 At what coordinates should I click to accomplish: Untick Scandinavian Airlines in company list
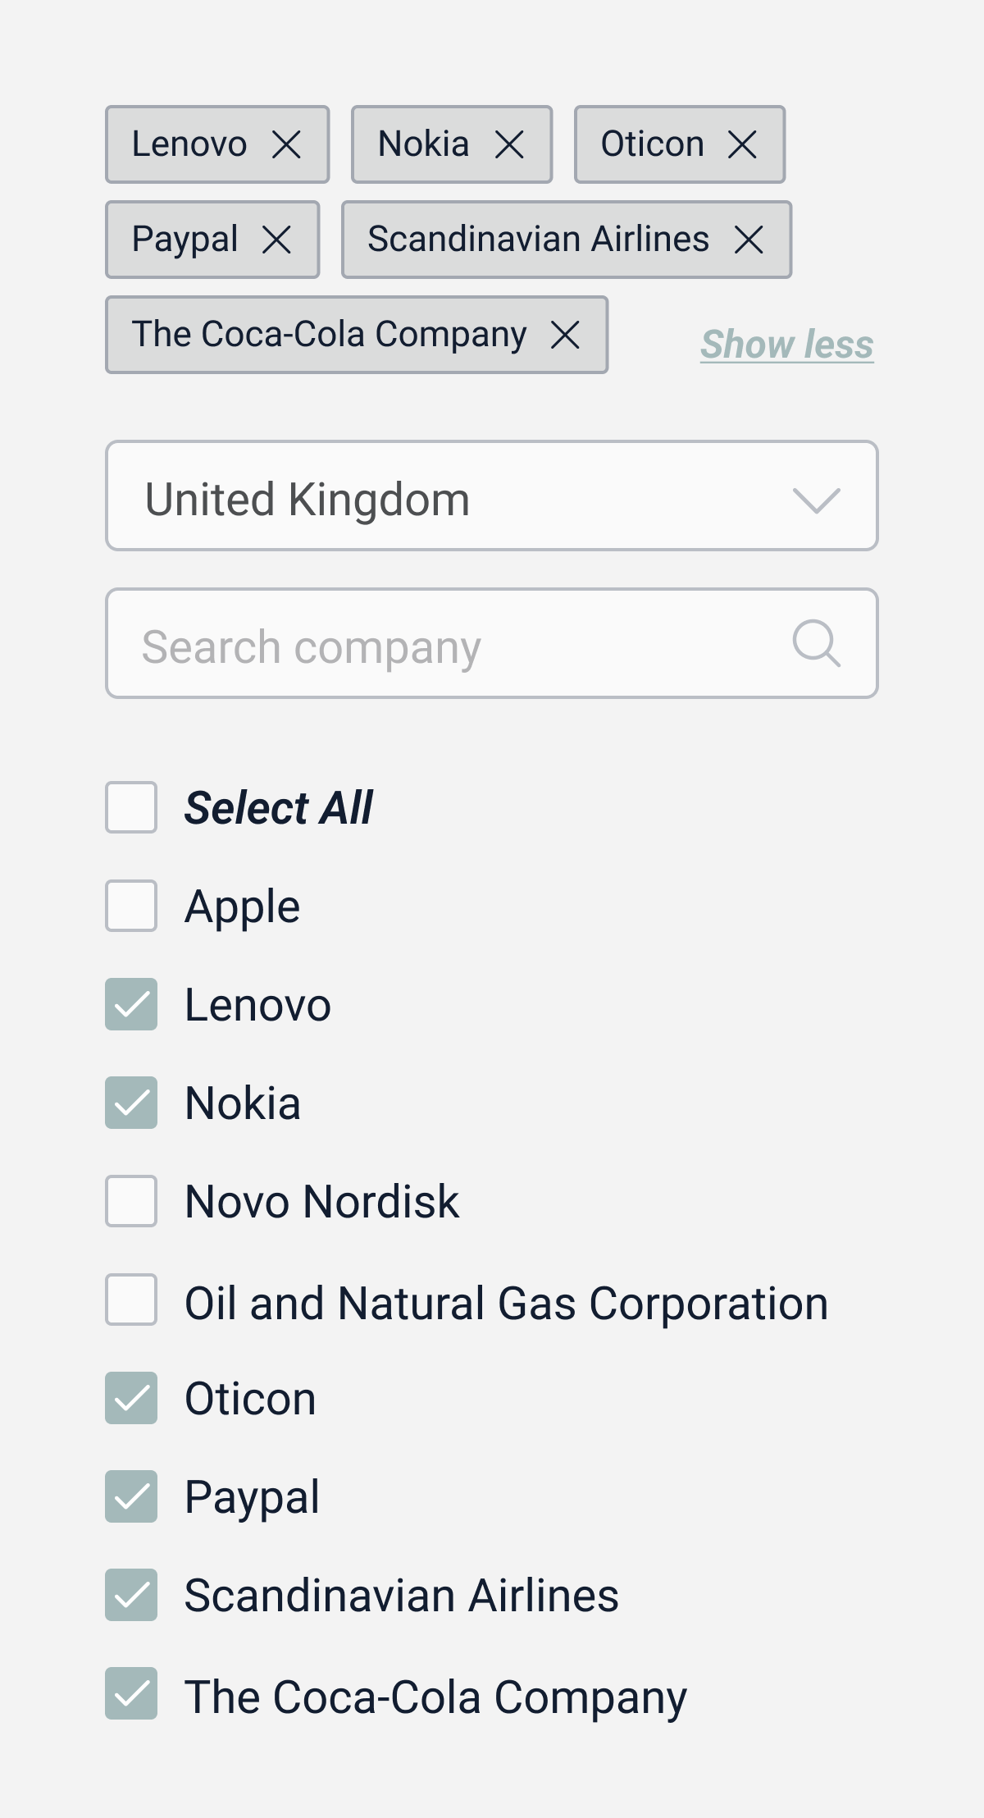coord(131,1595)
